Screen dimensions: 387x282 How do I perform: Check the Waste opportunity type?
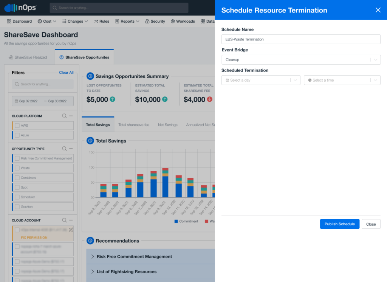click(x=17, y=168)
